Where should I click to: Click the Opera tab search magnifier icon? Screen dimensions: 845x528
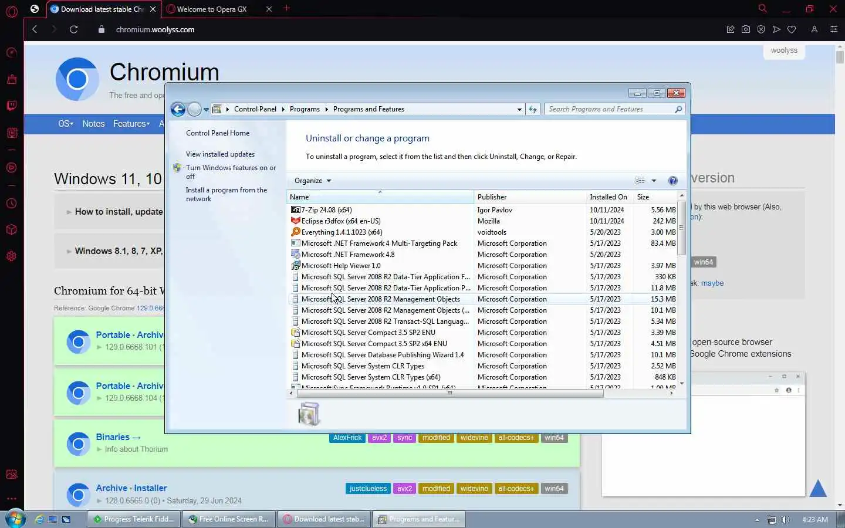763,9
